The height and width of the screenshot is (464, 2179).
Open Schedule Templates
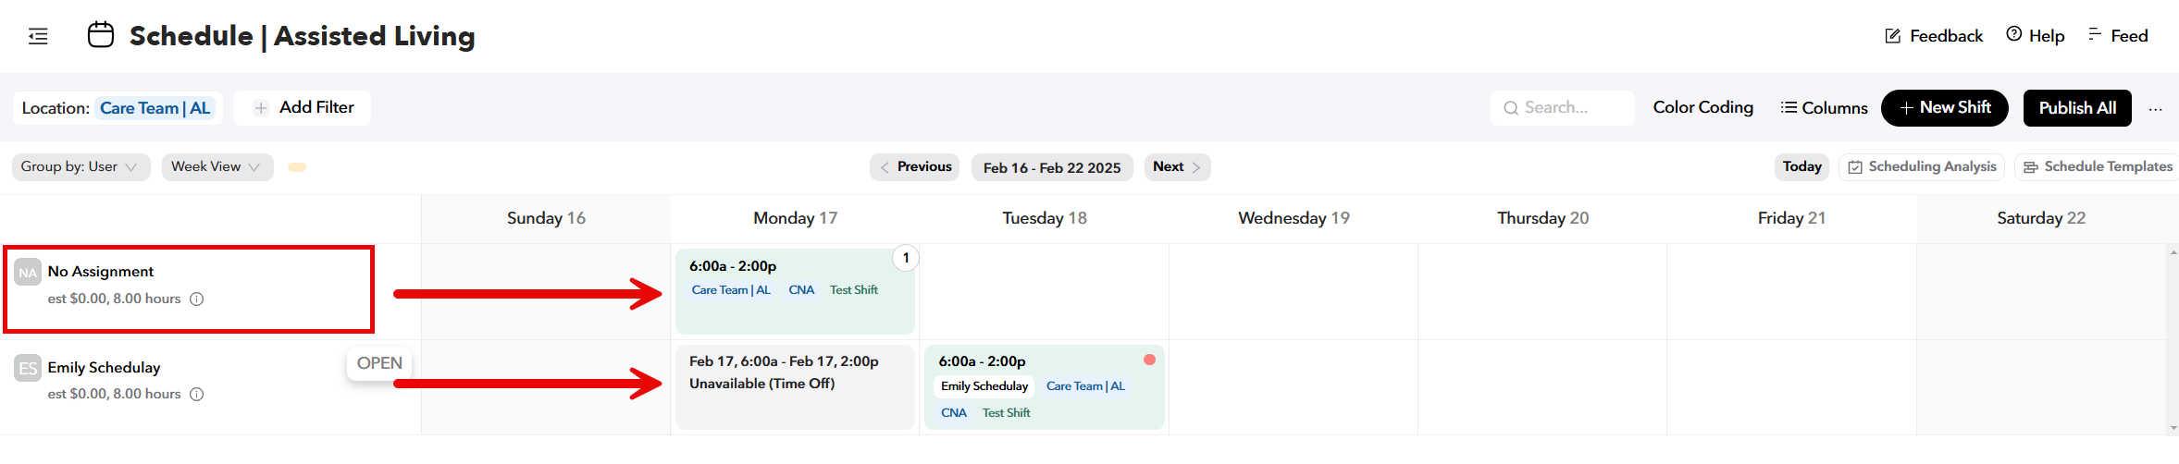[2098, 167]
